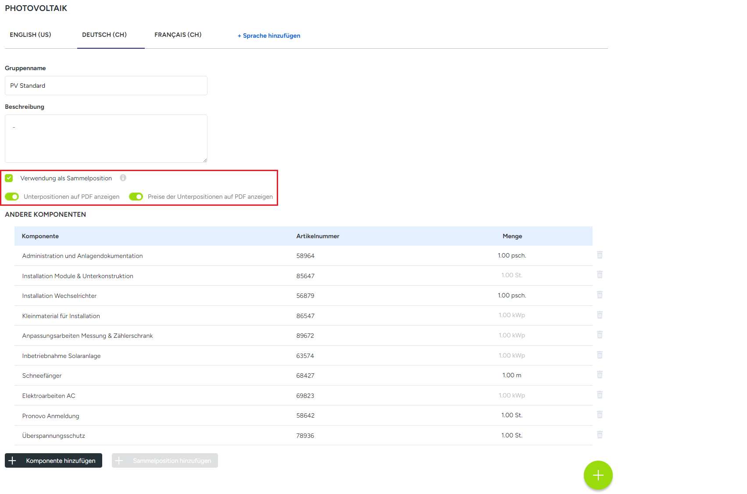Toggle Unterpositionen auf PDF anzeigen off
747x494 pixels.
coord(12,197)
